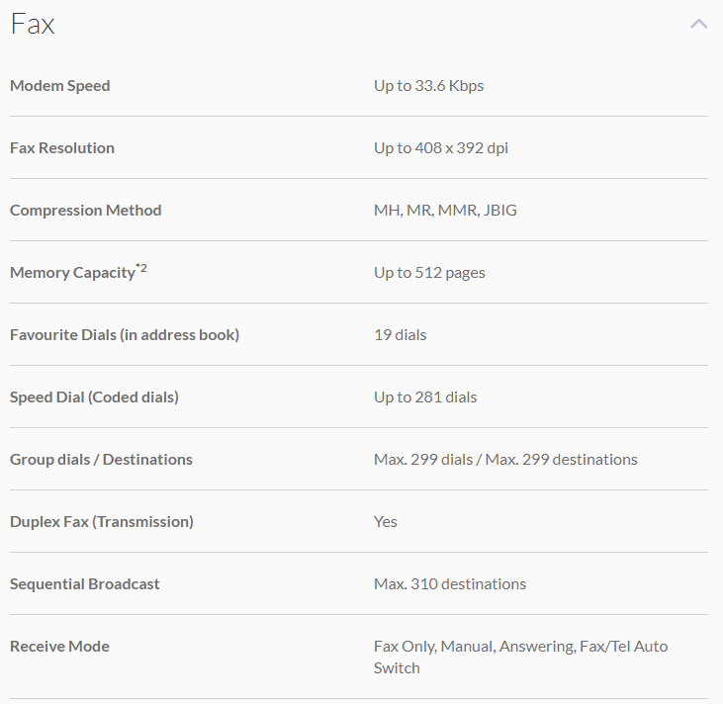Screen dimensions: 723x704
Task: Select the Fax Resolution label
Action: coord(62,148)
